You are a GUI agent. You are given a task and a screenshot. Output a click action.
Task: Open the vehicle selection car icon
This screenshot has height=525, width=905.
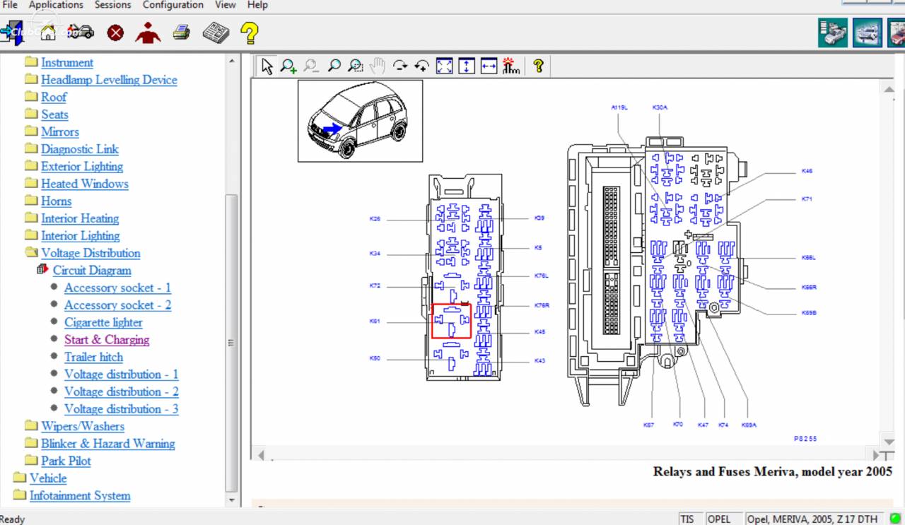click(x=81, y=32)
